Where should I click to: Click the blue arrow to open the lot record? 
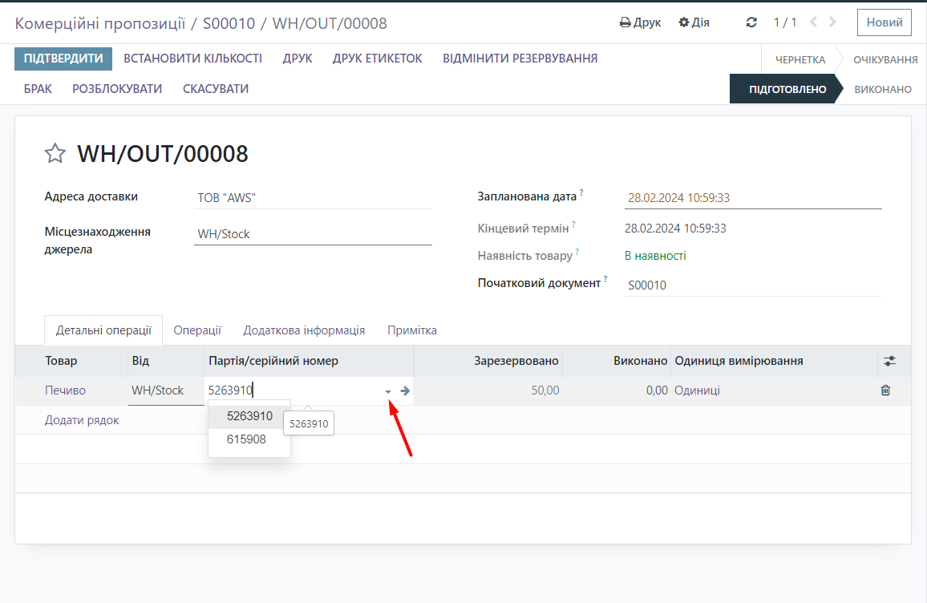pyautogui.click(x=405, y=391)
